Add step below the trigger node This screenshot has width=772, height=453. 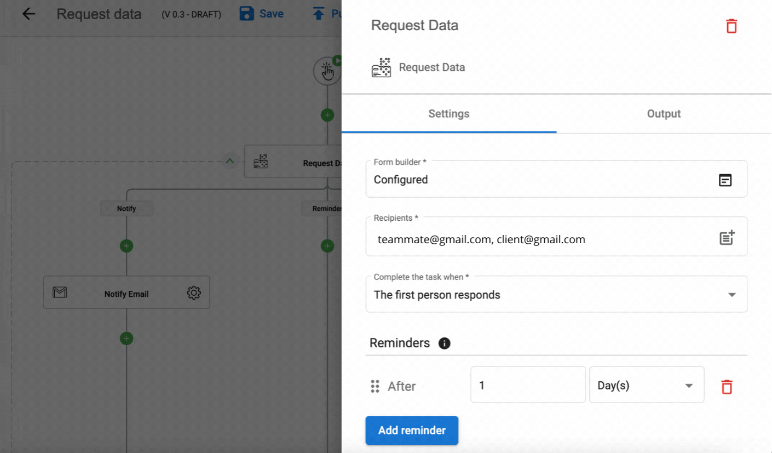[x=327, y=115]
